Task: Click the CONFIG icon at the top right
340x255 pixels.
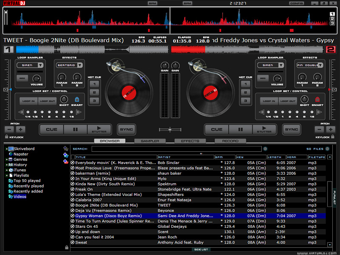Action: (296, 3)
